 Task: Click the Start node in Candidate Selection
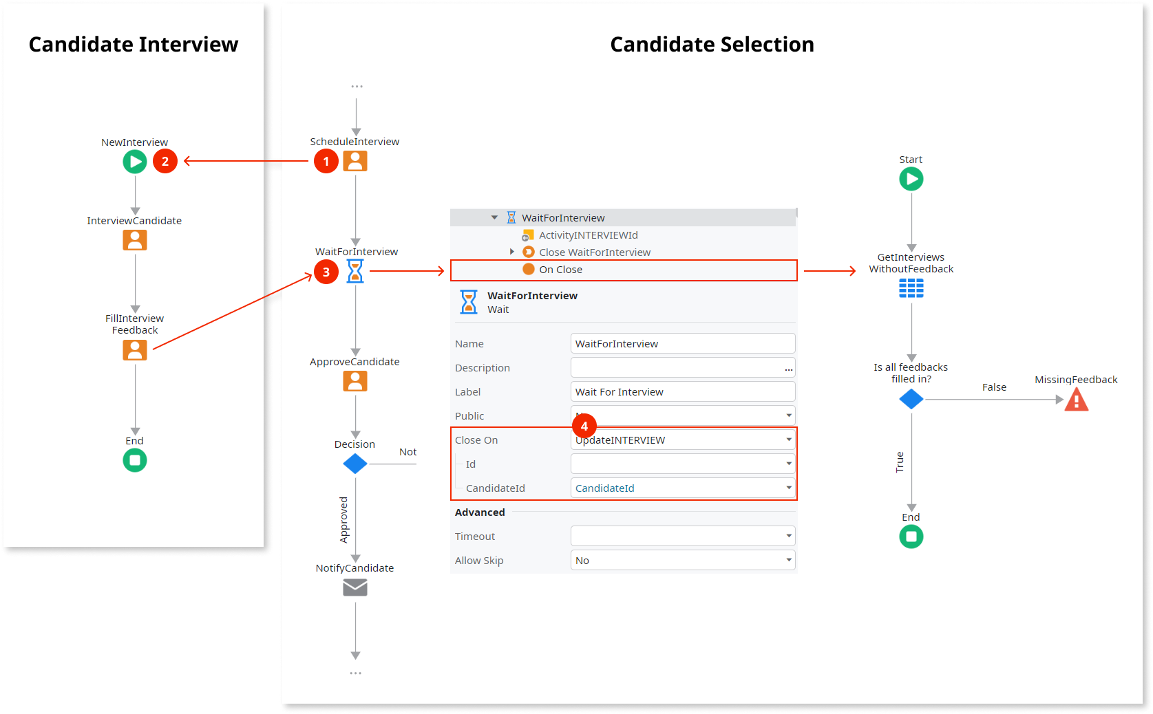pyautogui.click(x=911, y=179)
